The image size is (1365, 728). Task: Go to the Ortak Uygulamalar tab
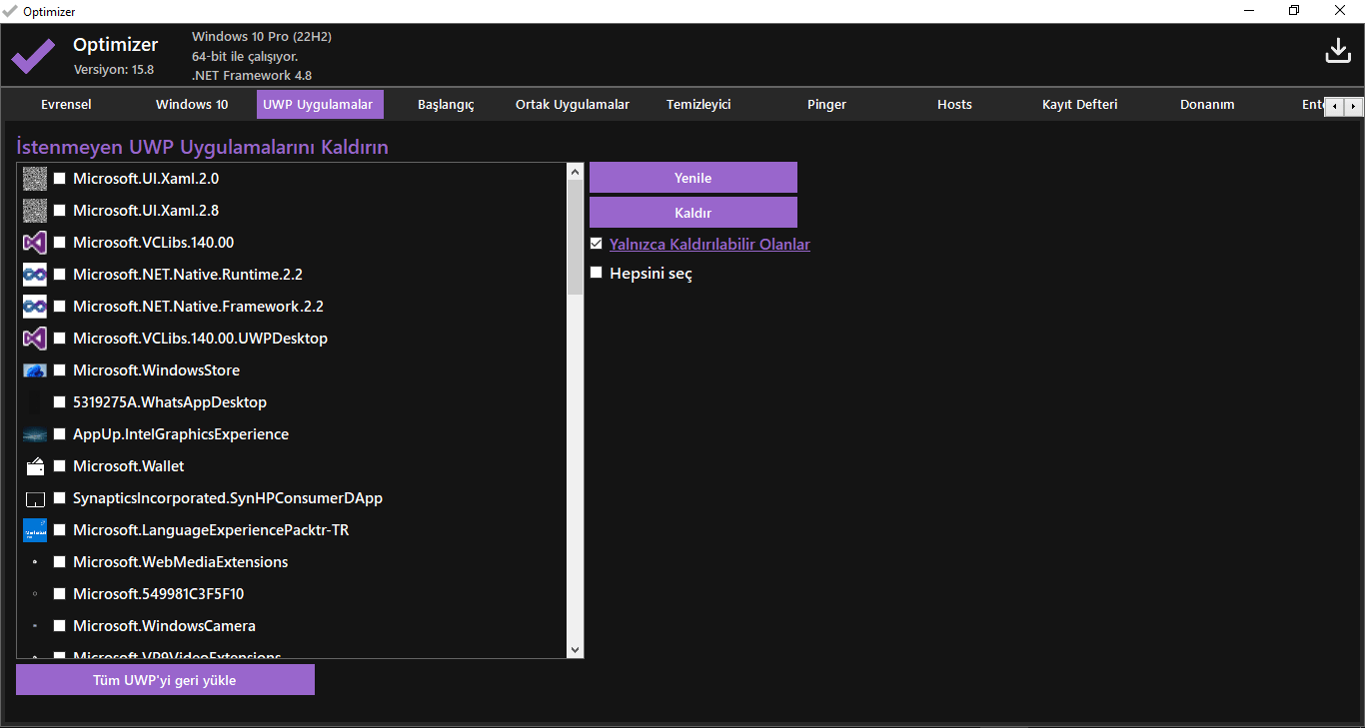pos(573,104)
